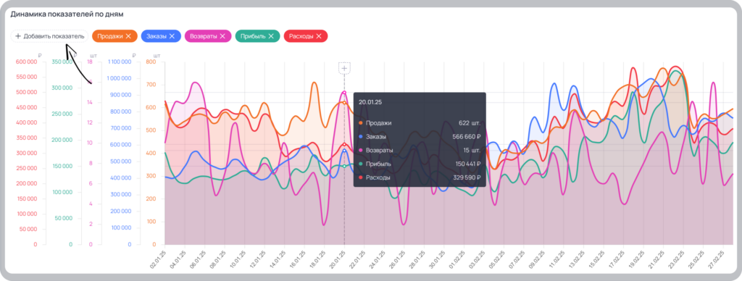Click the green 350 000 axis value
Image resolution: width=742 pixels, height=281 pixels.
click(62, 62)
